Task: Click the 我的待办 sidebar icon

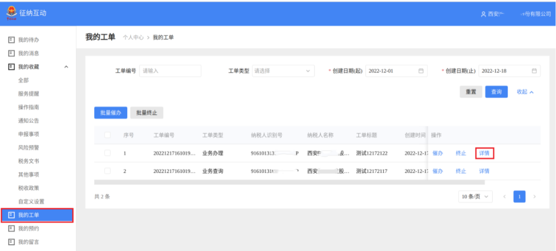Action: click(x=11, y=40)
